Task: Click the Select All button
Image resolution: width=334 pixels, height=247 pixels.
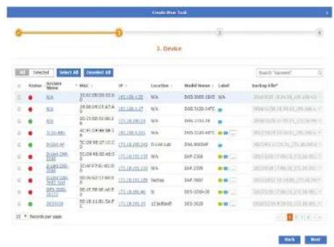Action: click(69, 73)
